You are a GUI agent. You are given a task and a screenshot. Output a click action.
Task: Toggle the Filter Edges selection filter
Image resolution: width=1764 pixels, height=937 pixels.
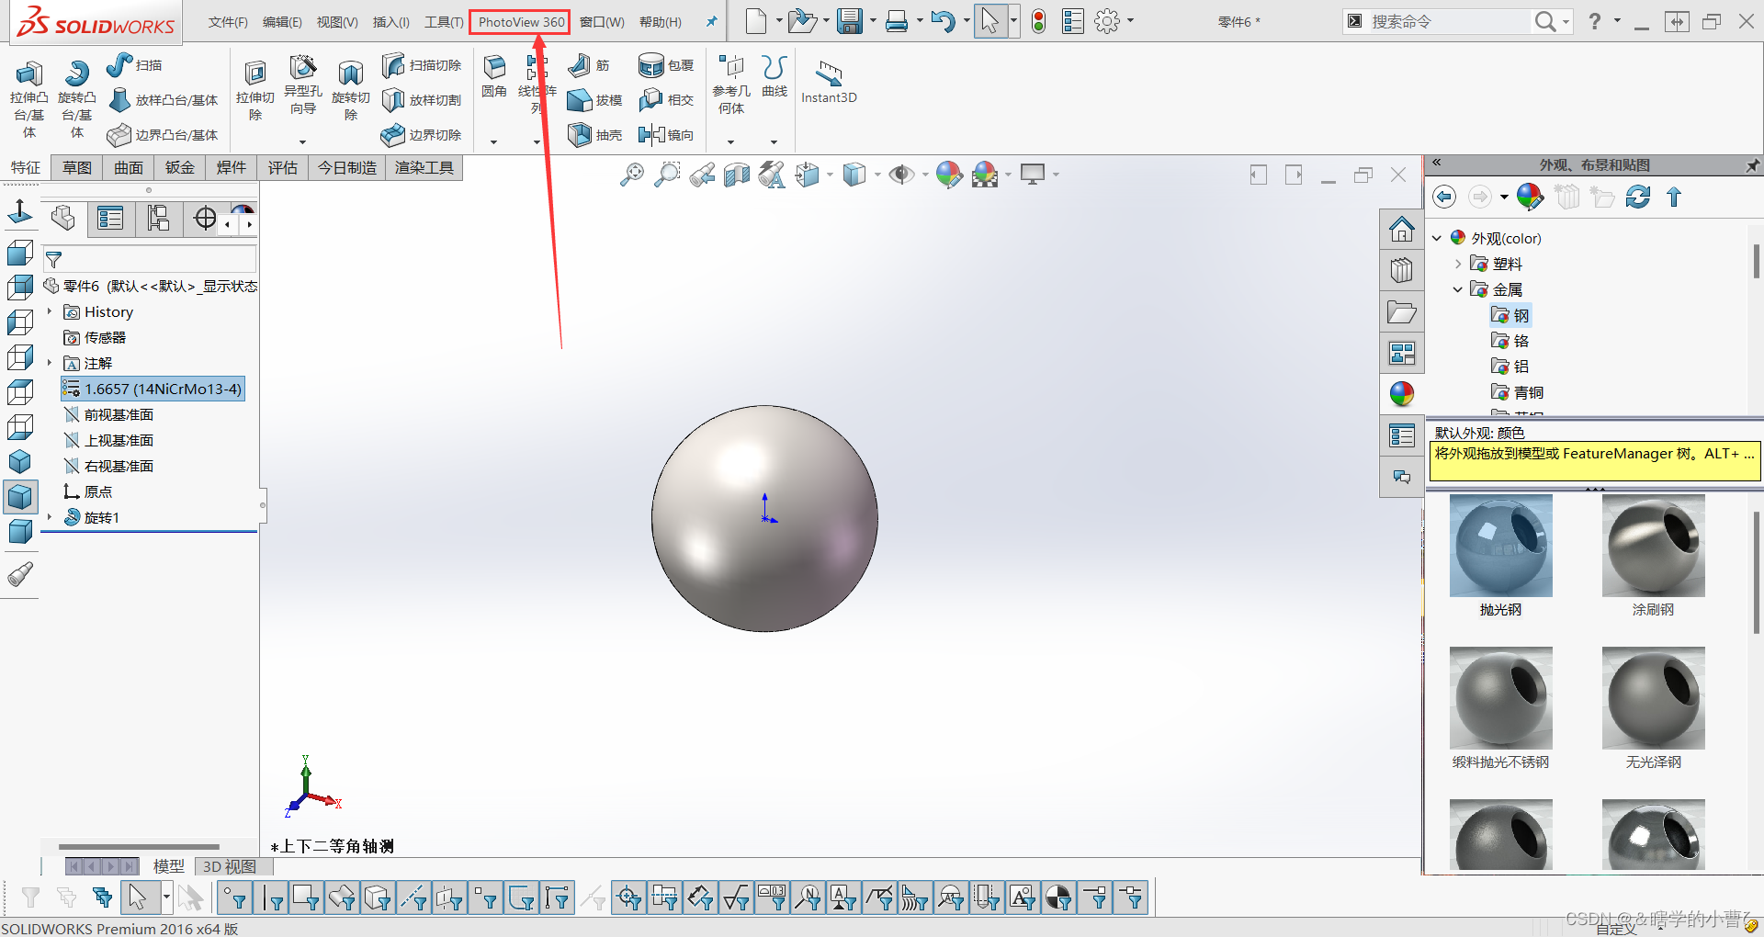tap(273, 897)
